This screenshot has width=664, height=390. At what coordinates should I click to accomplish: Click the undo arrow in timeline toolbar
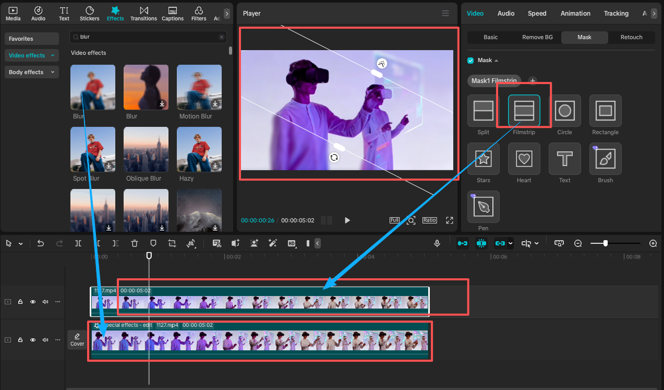click(x=41, y=243)
